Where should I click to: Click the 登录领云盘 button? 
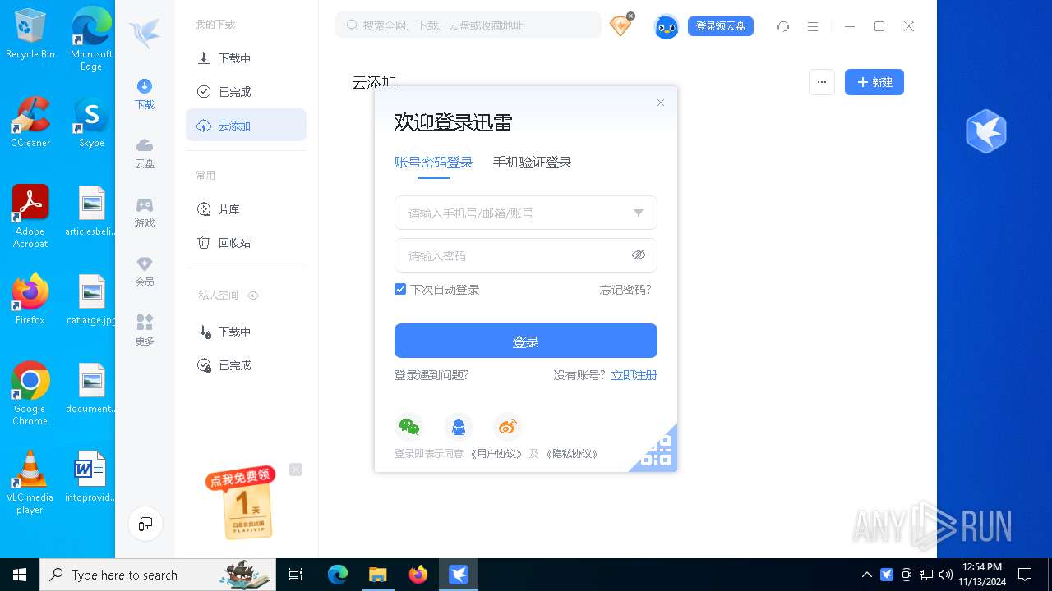point(721,26)
